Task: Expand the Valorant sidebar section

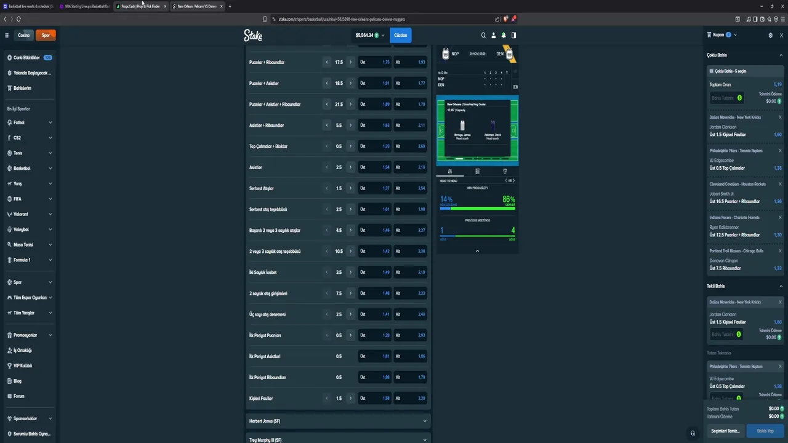Action: 50,214
